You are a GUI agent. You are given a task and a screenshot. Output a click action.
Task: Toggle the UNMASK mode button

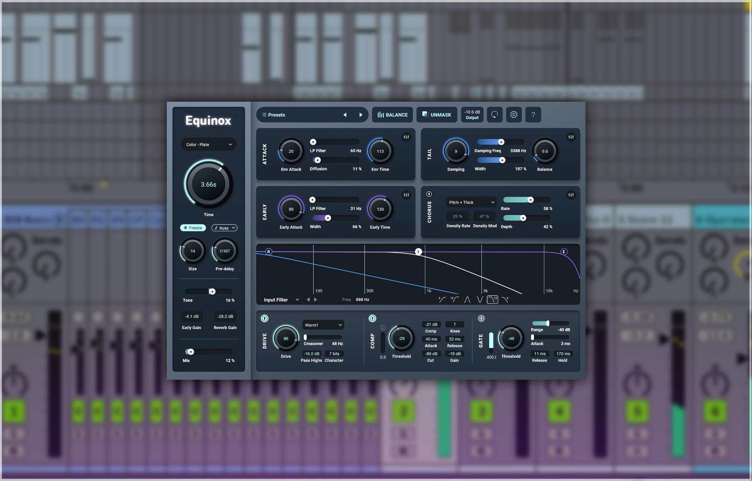[437, 115]
